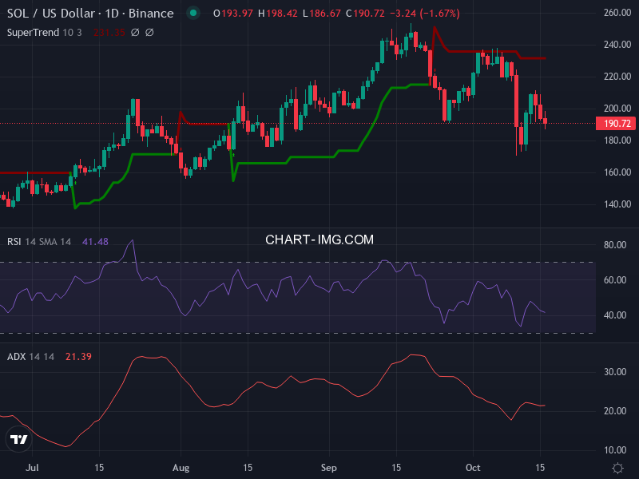Click the RSI value 41.48

coord(95,241)
